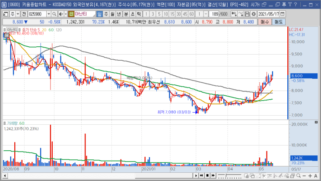Click the zigzag wave analysis icon
This screenshot has width=321, height=181.
click(x=275, y=176)
